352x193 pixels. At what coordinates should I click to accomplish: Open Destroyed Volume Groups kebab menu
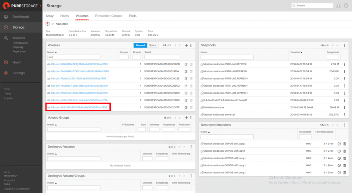191,176
